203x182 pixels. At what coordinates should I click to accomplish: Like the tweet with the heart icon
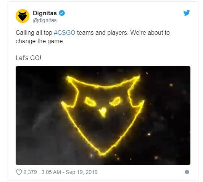point(19,172)
